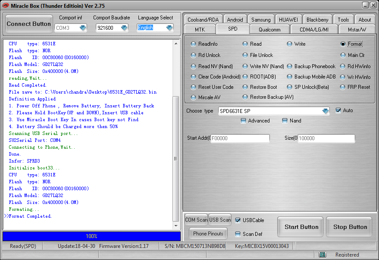Switch to the MTK tab
This screenshot has height=260, width=379.
(x=200, y=29)
